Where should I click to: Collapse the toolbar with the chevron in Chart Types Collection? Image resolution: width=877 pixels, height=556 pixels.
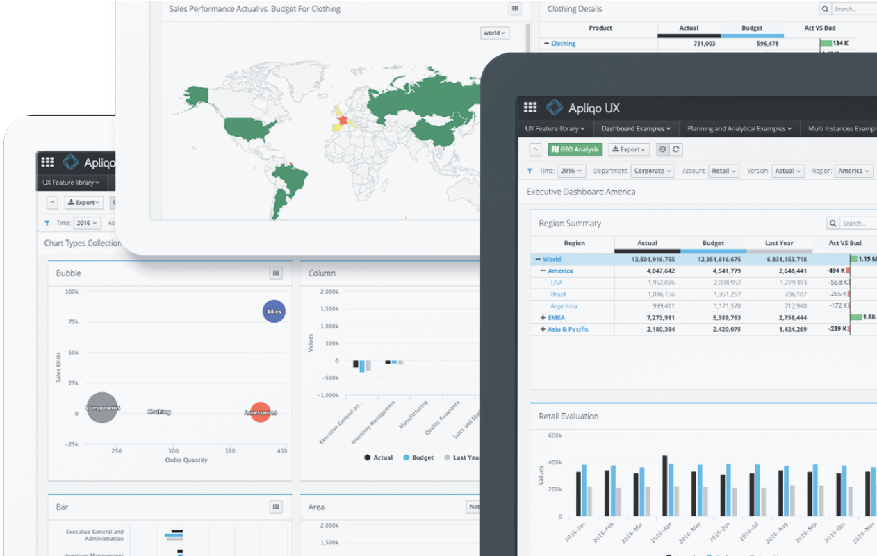(53, 203)
